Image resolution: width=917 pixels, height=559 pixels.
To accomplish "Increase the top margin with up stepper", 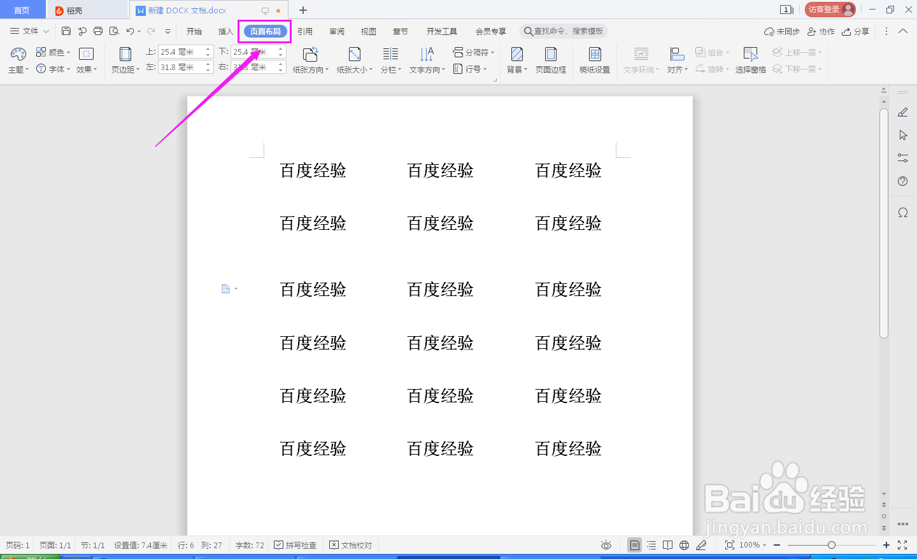I will (x=208, y=49).
